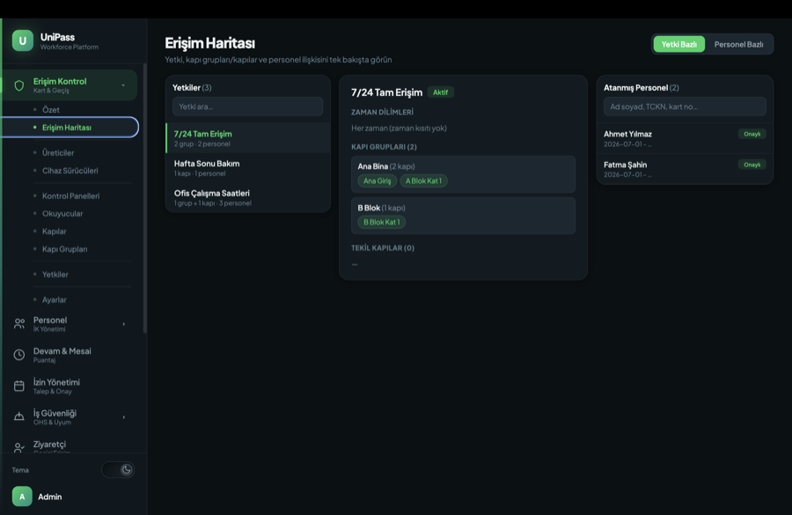Expand the İş Güvenliği submenu arrow

(x=124, y=417)
